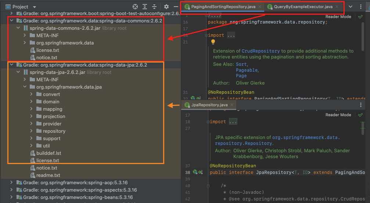Viewport: 370px width, 203px height.
Task: Click the package org.springframework.data.repository code line
Action: (267, 22)
